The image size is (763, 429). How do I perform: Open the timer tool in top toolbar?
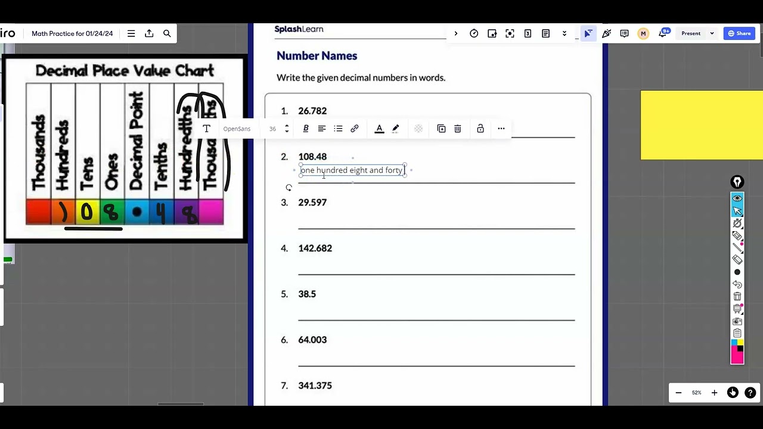click(474, 33)
